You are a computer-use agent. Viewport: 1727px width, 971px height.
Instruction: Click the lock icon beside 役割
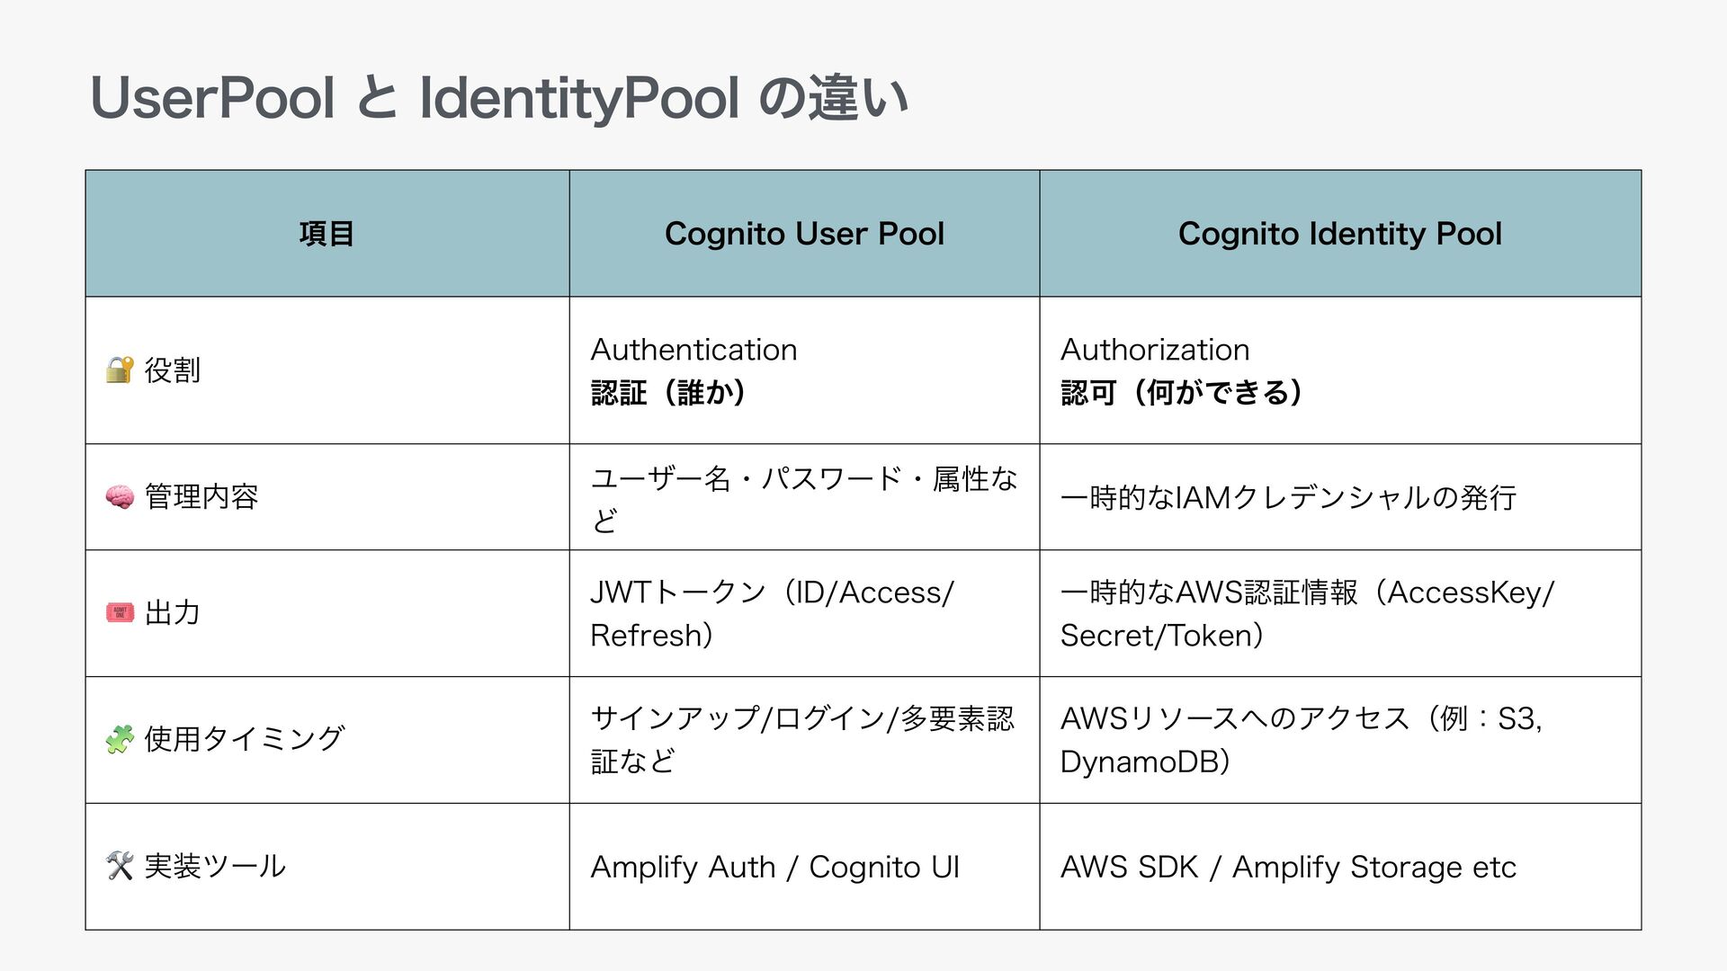click(x=120, y=370)
